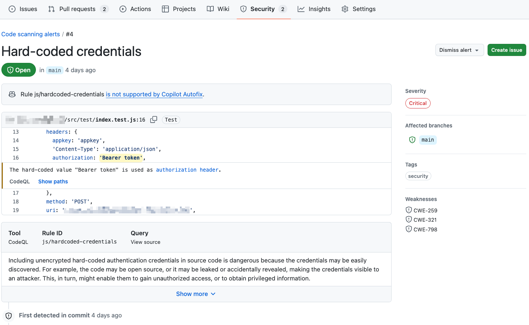Click the main branch label near Open
This screenshot has height=325, width=529.
[x=55, y=70]
